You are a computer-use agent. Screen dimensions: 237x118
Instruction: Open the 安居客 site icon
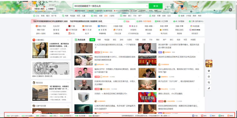click(99, 30)
